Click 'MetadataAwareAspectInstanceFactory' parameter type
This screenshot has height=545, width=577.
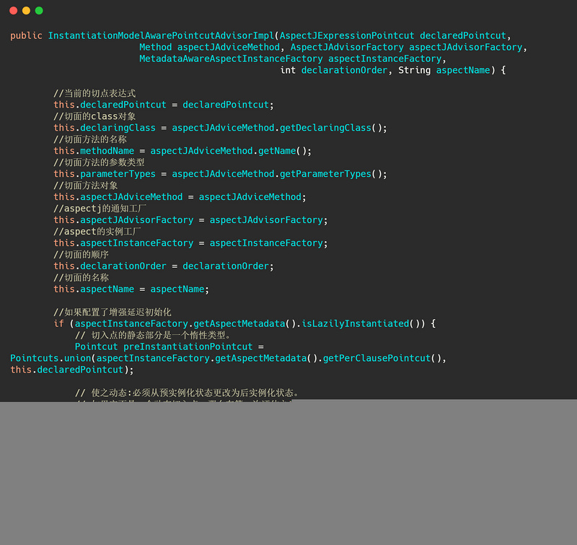pyautogui.click(x=231, y=59)
